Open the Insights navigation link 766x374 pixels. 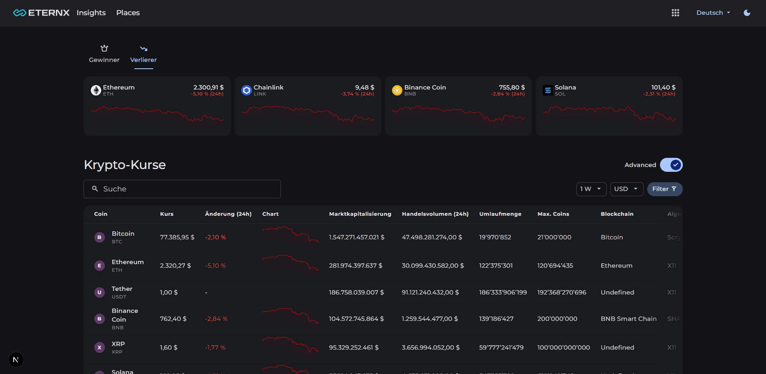pos(91,13)
